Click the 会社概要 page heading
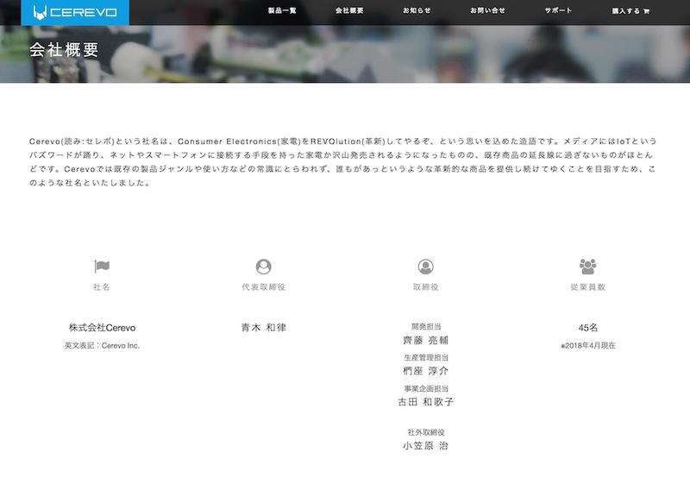The height and width of the screenshot is (478, 690). click(64, 50)
